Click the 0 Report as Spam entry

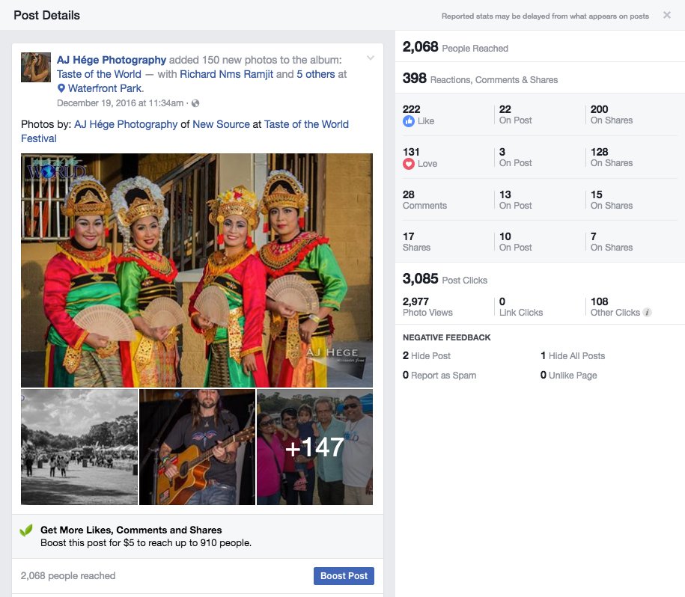coord(439,375)
